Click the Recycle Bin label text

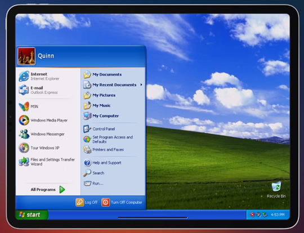276,196
